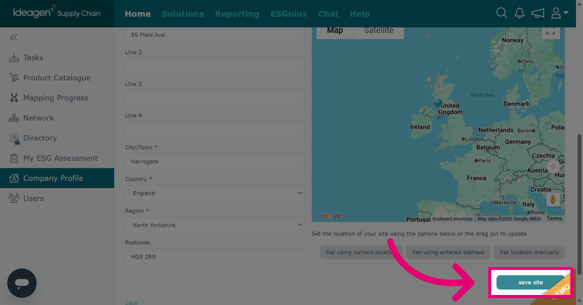The width and height of the screenshot is (583, 305).
Task: Click the page vertical scrollbar thumb
Action: (x=579, y=205)
